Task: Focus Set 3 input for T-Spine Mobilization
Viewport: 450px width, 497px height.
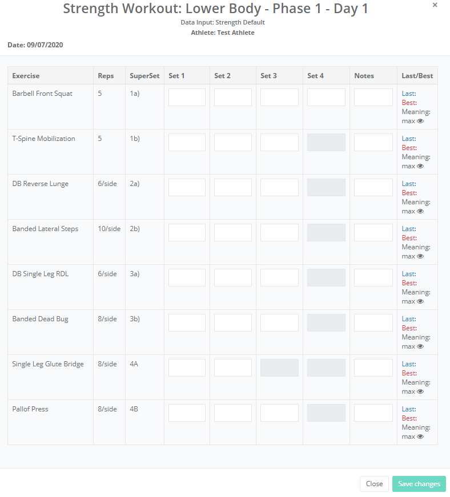Action: pos(279,142)
